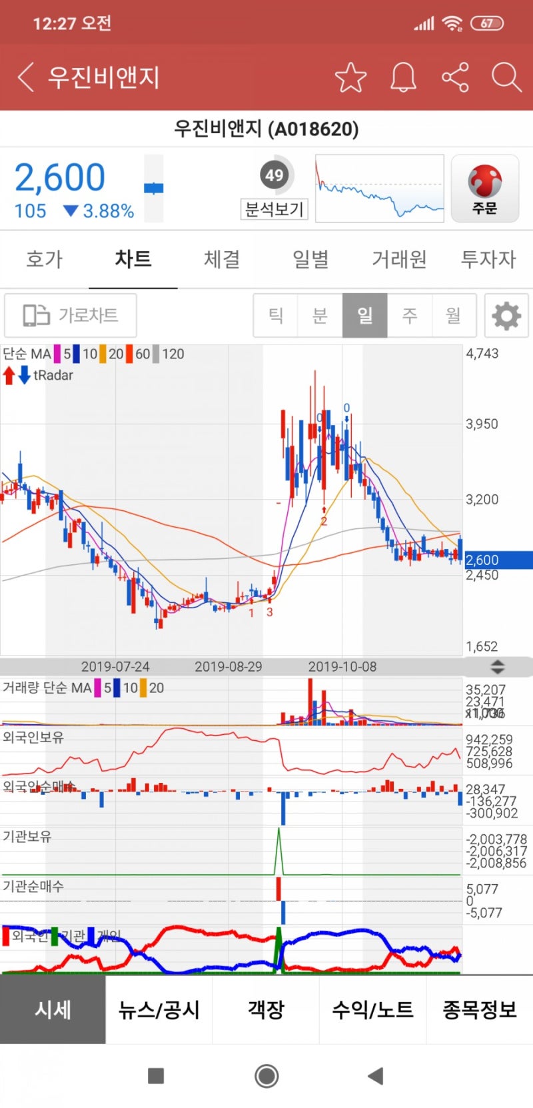Tap the 우진비앤지 (A018620) title
Screen dimensions: 533x1108
coord(266,129)
